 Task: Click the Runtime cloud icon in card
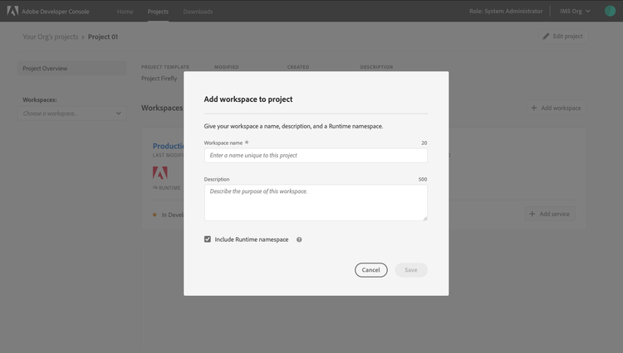coord(155,187)
